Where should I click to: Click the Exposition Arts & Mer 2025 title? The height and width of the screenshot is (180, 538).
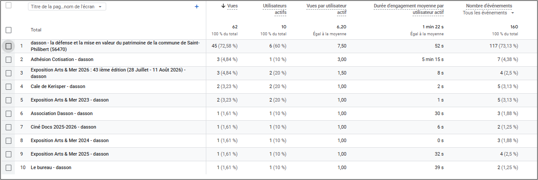(x=69, y=154)
